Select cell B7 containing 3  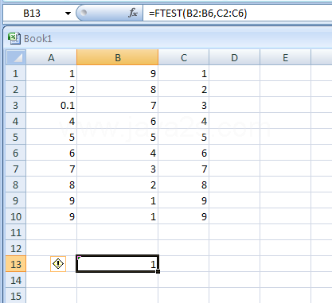click(x=118, y=169)
